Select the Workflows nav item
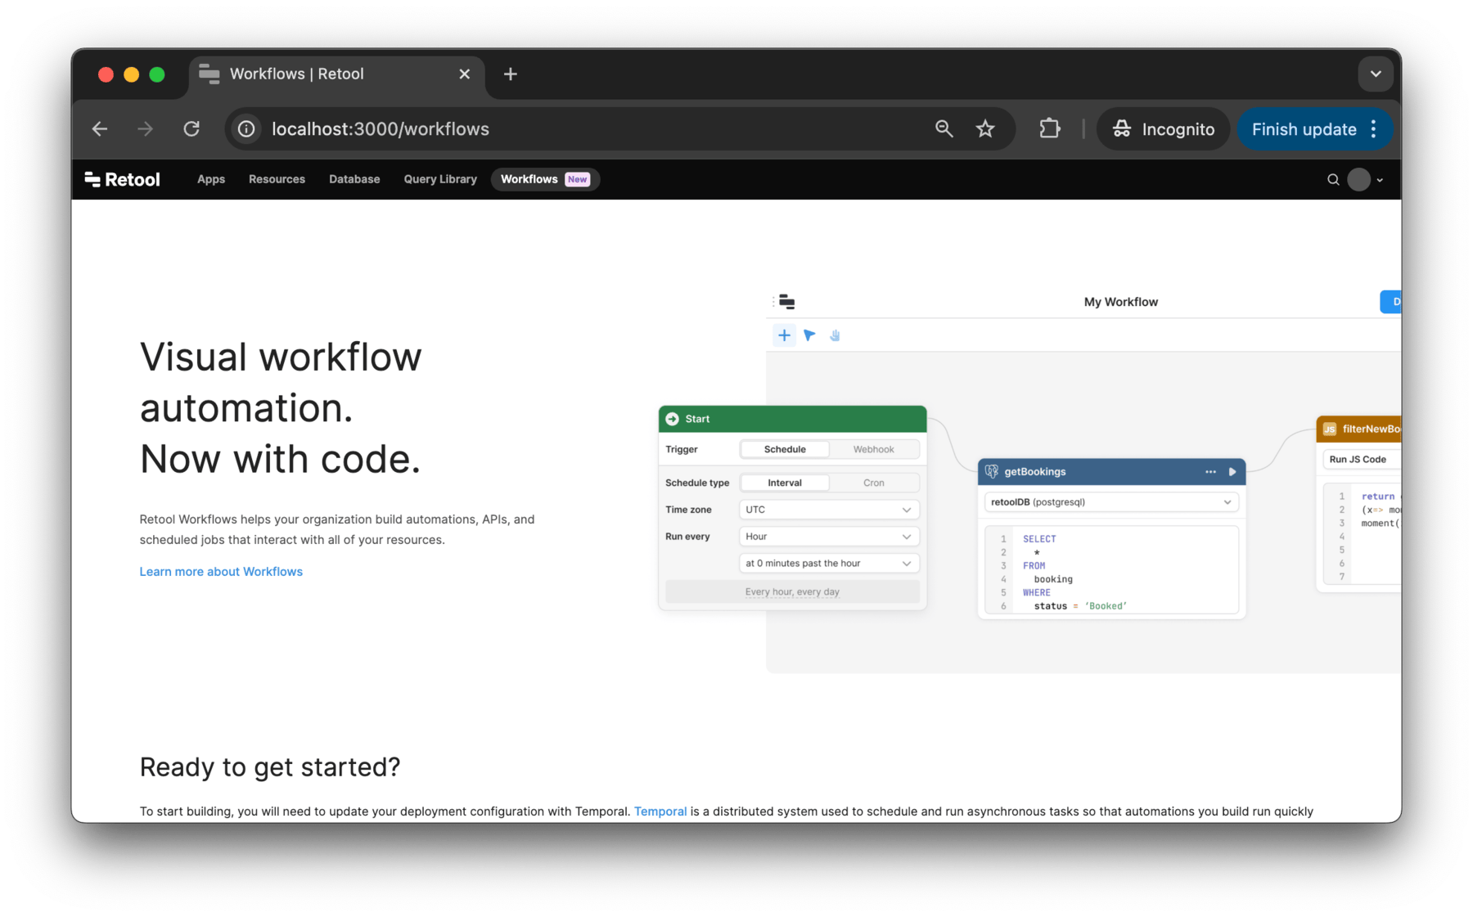The width and height of the screenshot is (1473, 917). (545, 179)
